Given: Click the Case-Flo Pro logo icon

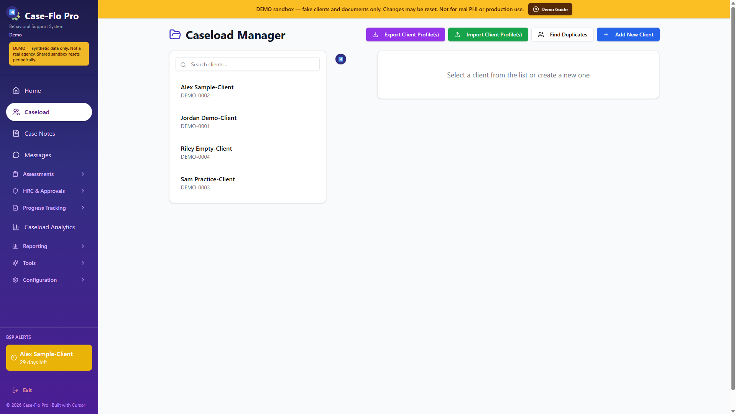Looking at the screenshot, I should pos(13,14).
